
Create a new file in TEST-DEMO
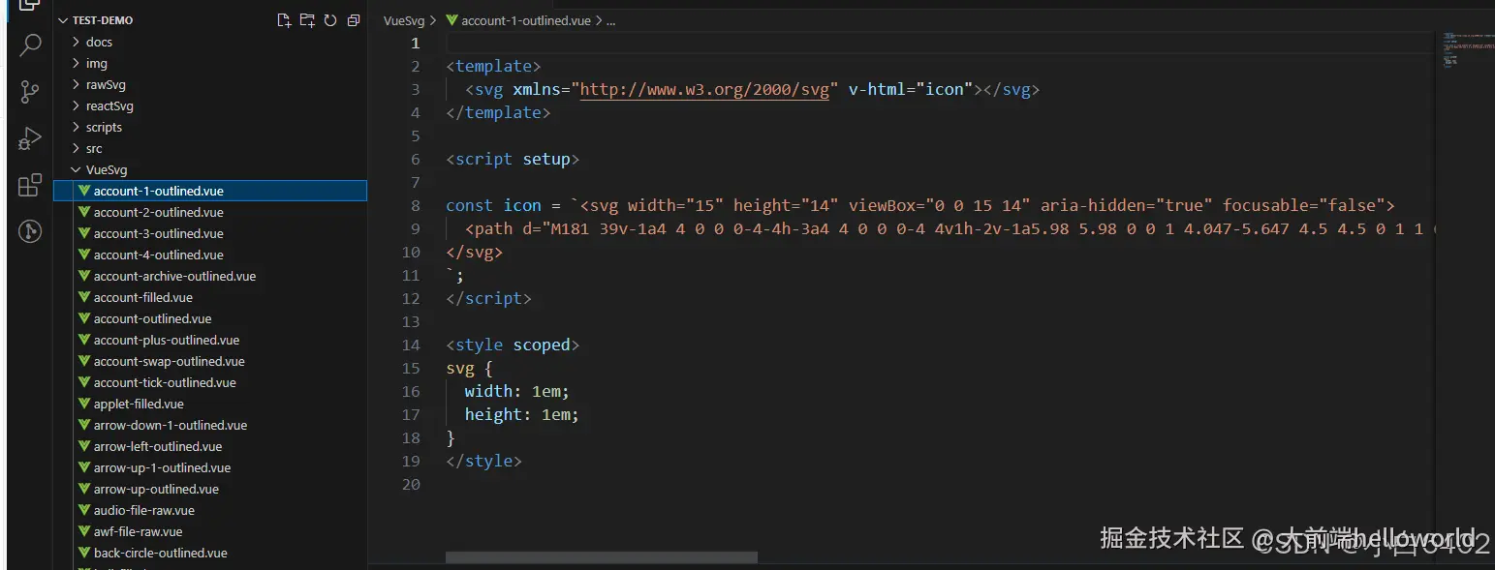pos(284,20)
